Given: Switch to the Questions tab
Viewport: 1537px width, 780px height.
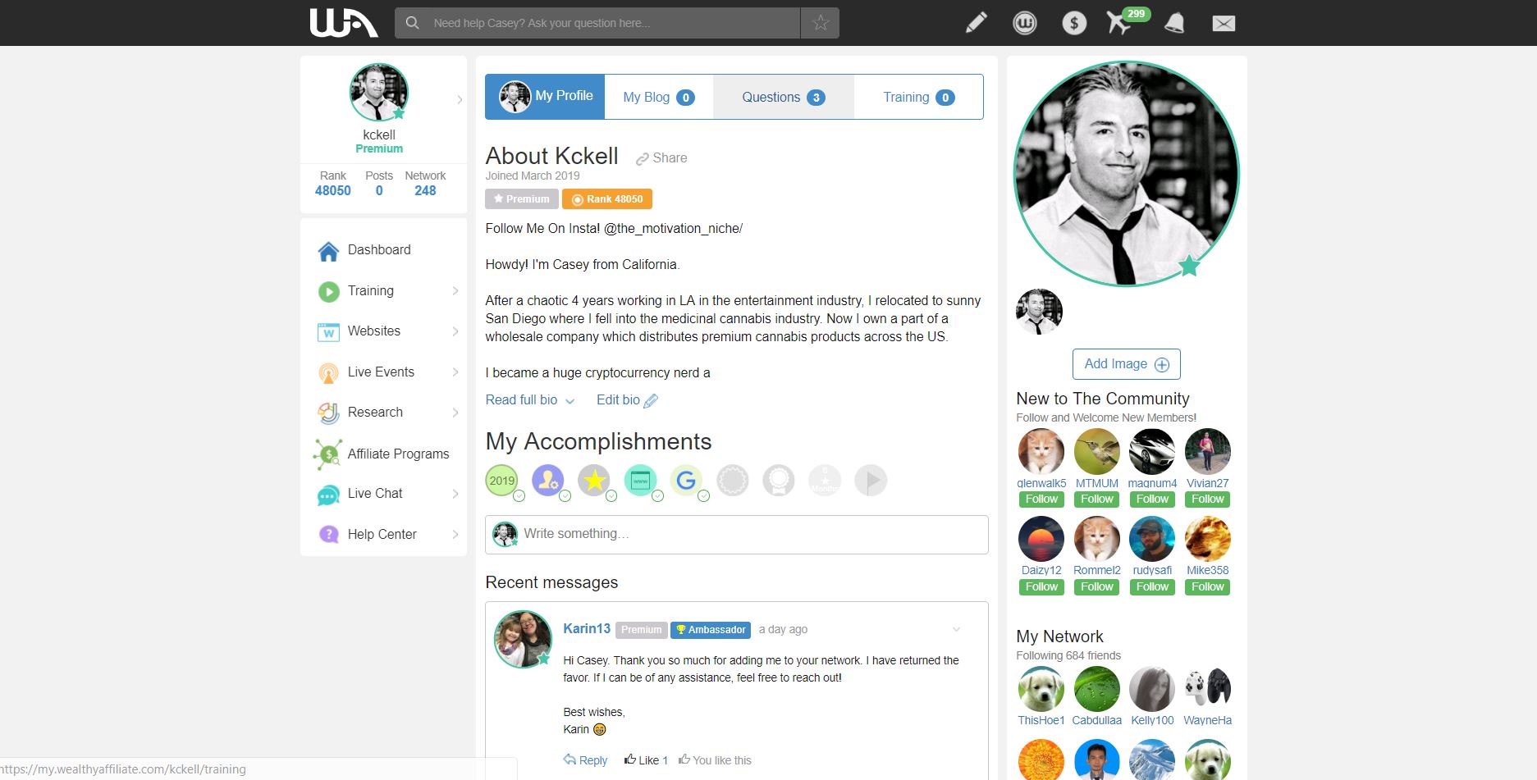Looking at the screenshot, I should pos(784,97).
